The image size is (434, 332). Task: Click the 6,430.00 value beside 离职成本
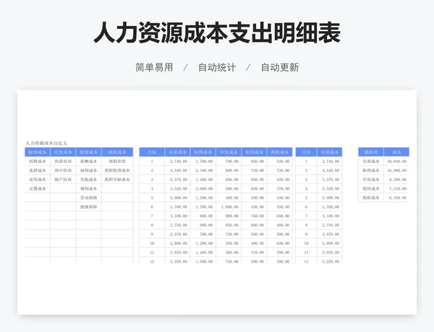click(x=396, y=198)
